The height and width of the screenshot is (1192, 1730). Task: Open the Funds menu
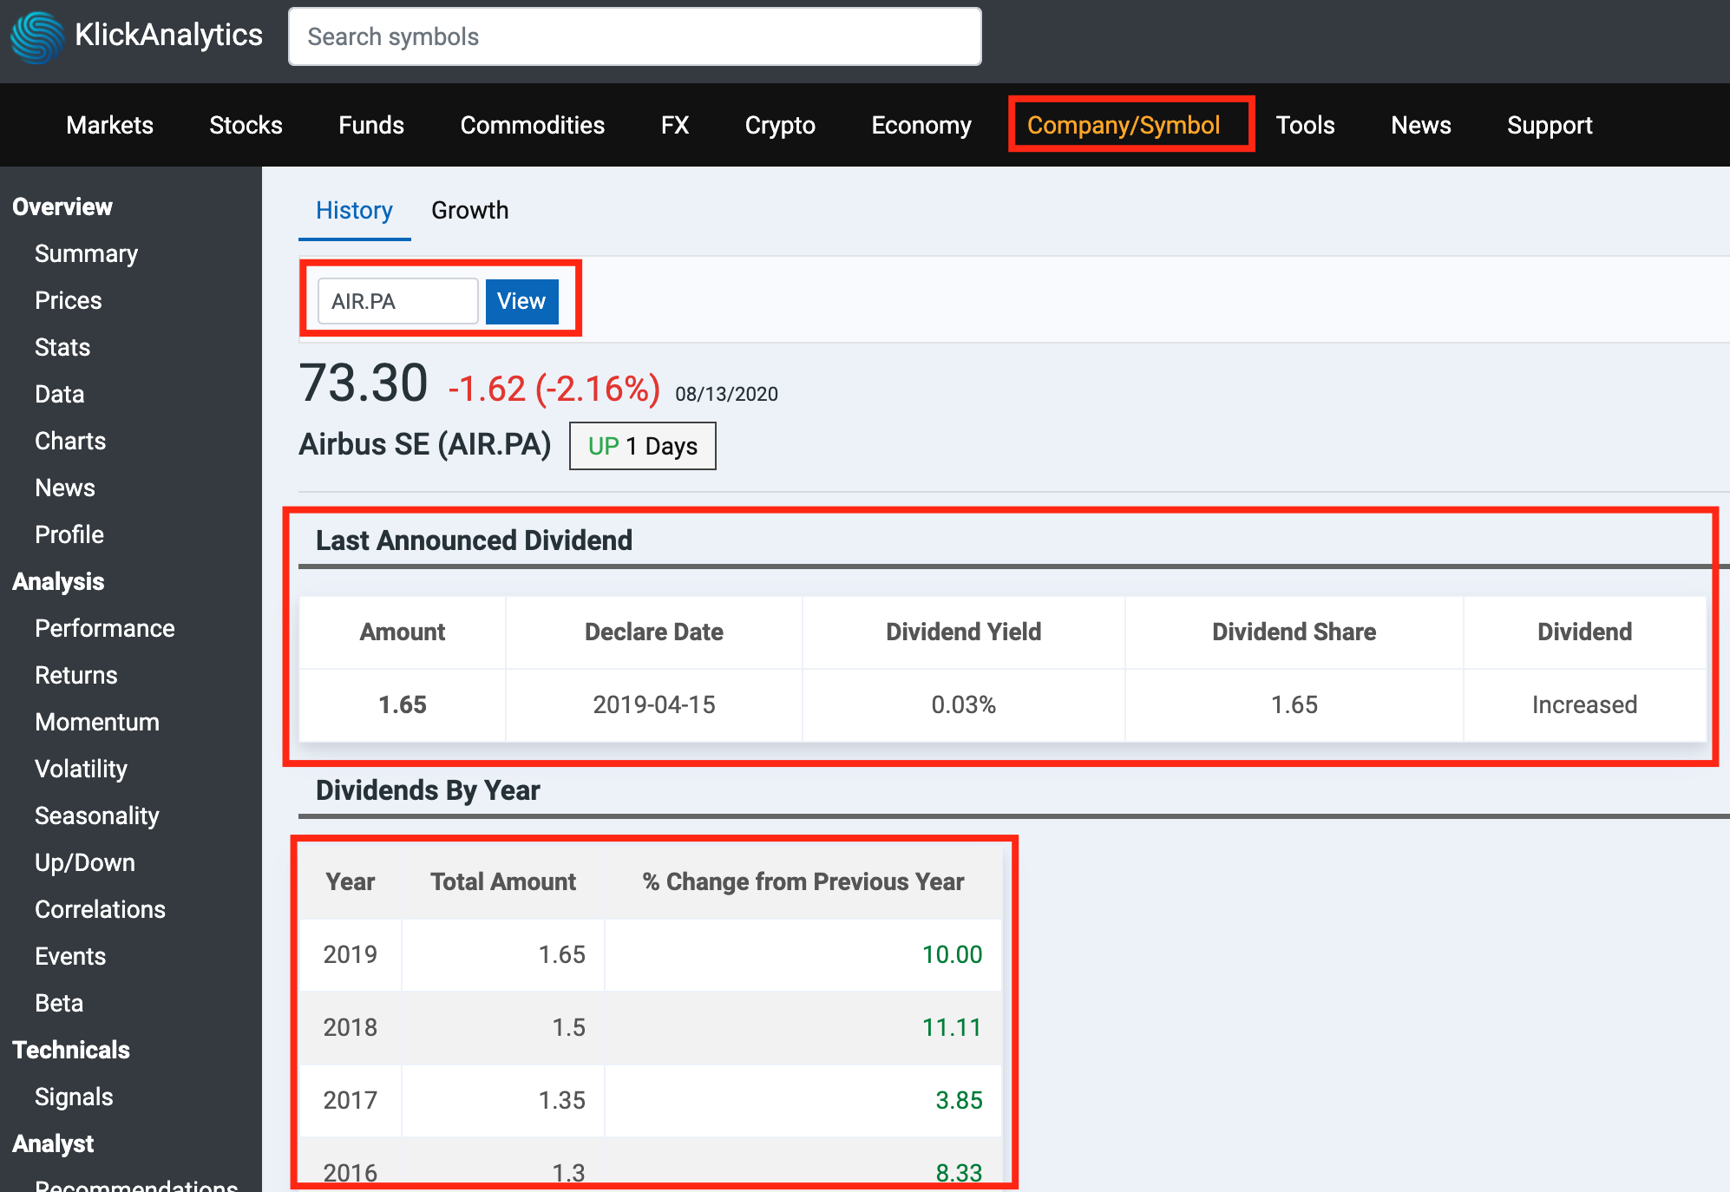pos(371,125)
